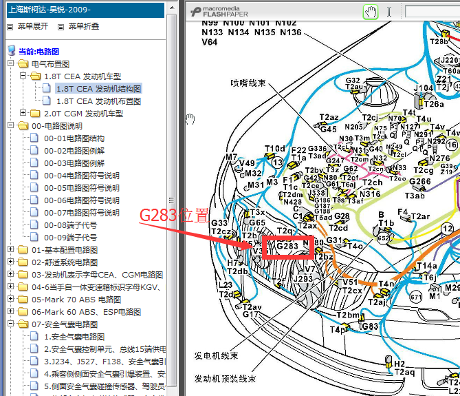The height and width of the screenshot is (396, 460).
Task: Open 00-03电路图例解 document
Action: pos(74,163)
